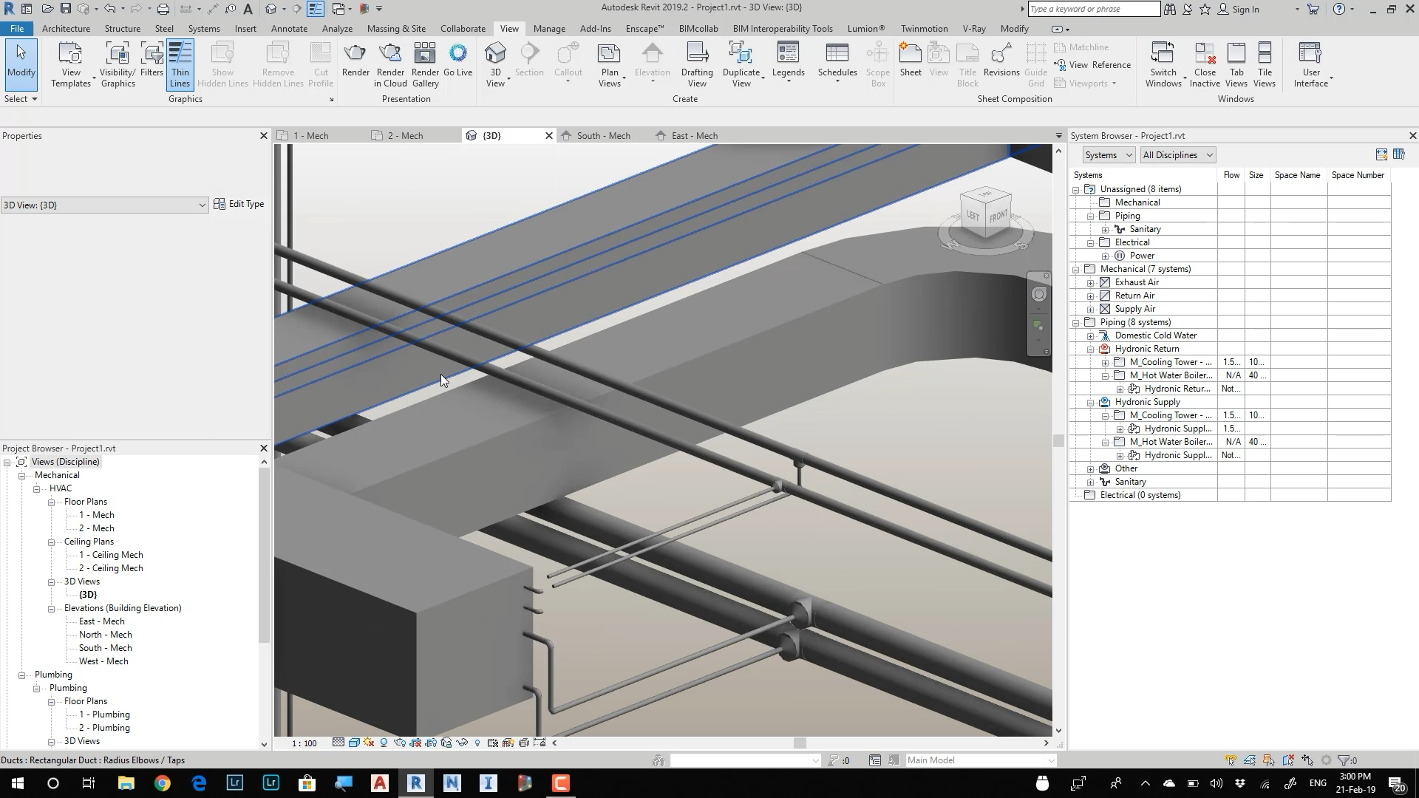Open the All Disciplines dropdown
The width and height of the screenshot is (1419, 798).
click(1177, 155)
